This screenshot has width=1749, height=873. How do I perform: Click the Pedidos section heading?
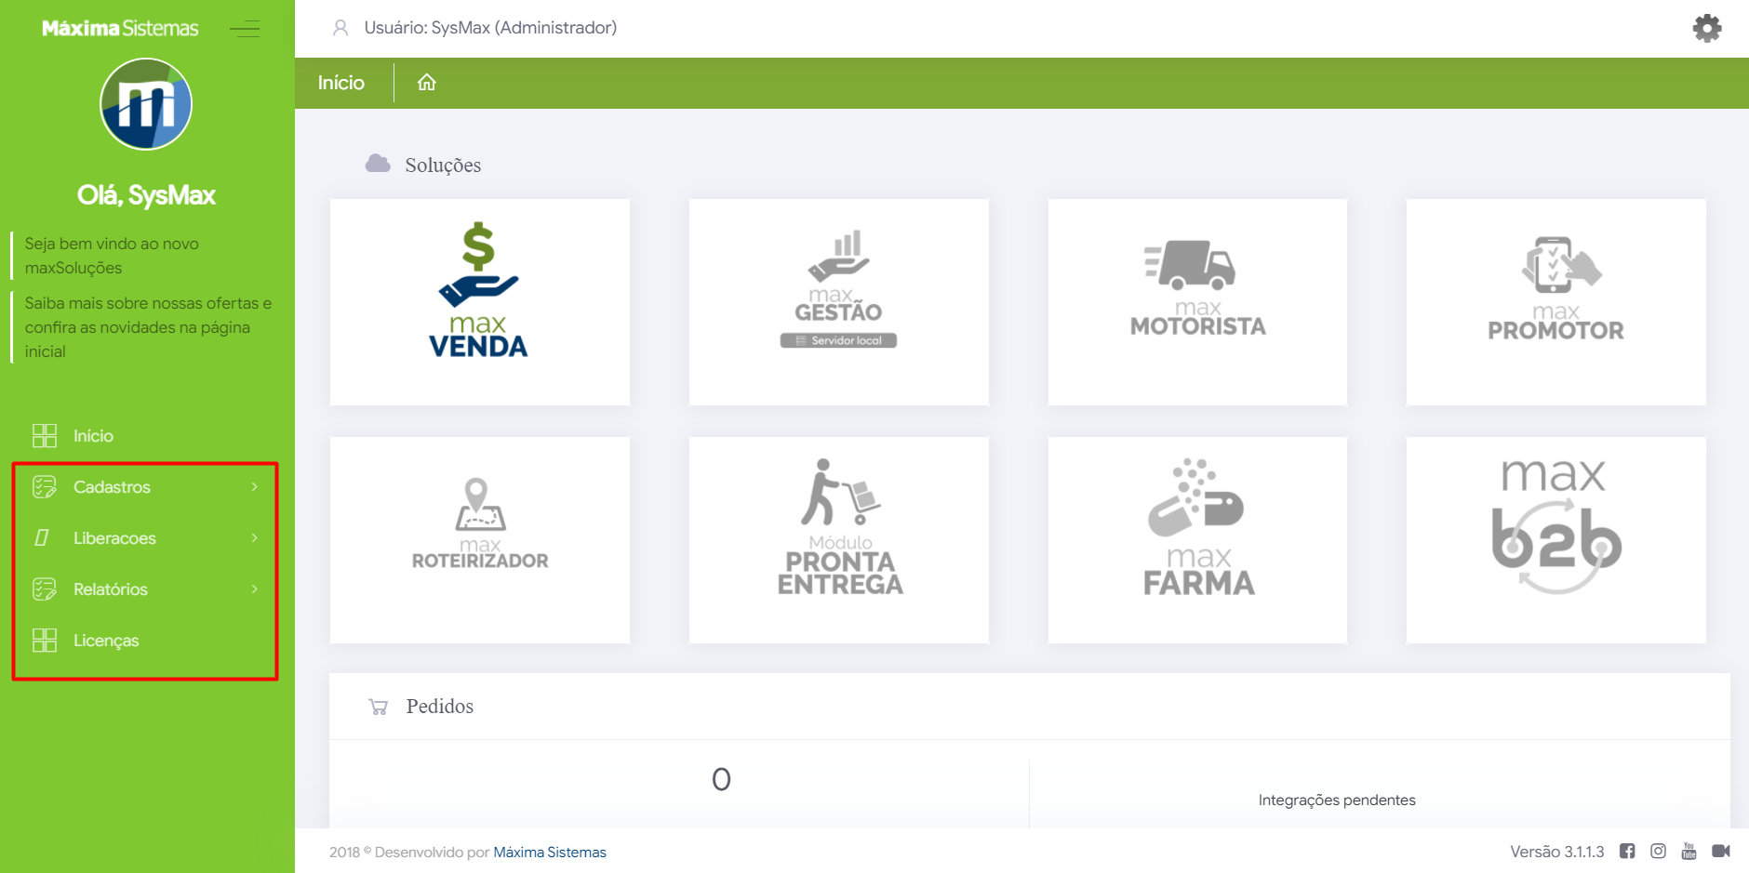pyautogui.click(x=440, y=707)
